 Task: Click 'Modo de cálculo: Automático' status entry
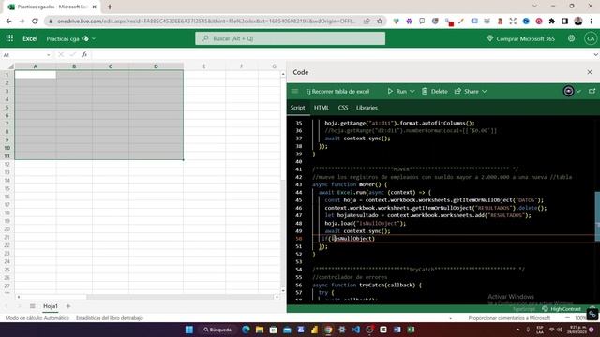point(37,318)
